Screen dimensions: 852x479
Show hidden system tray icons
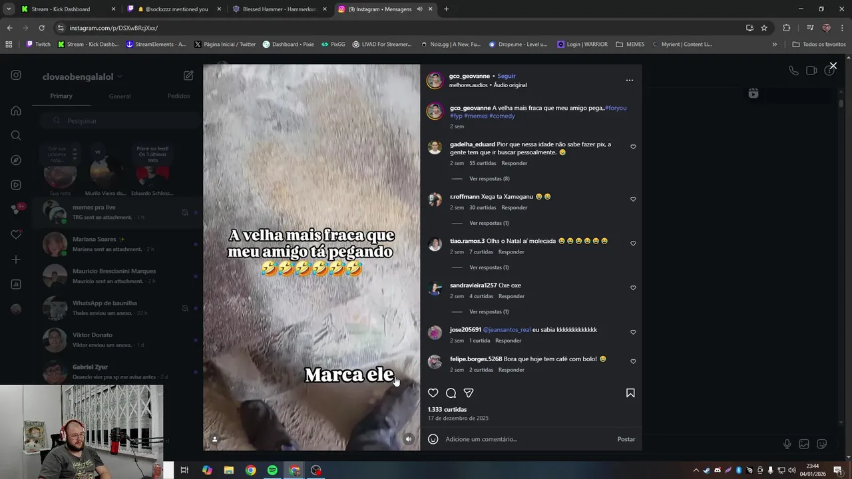696,470
